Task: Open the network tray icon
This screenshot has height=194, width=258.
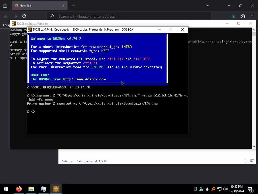Action: pos(219,189)
